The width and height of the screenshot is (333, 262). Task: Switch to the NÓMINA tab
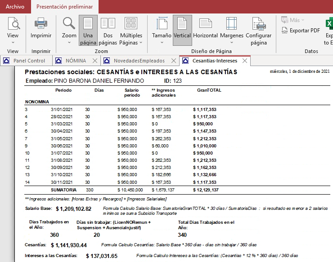76,61
